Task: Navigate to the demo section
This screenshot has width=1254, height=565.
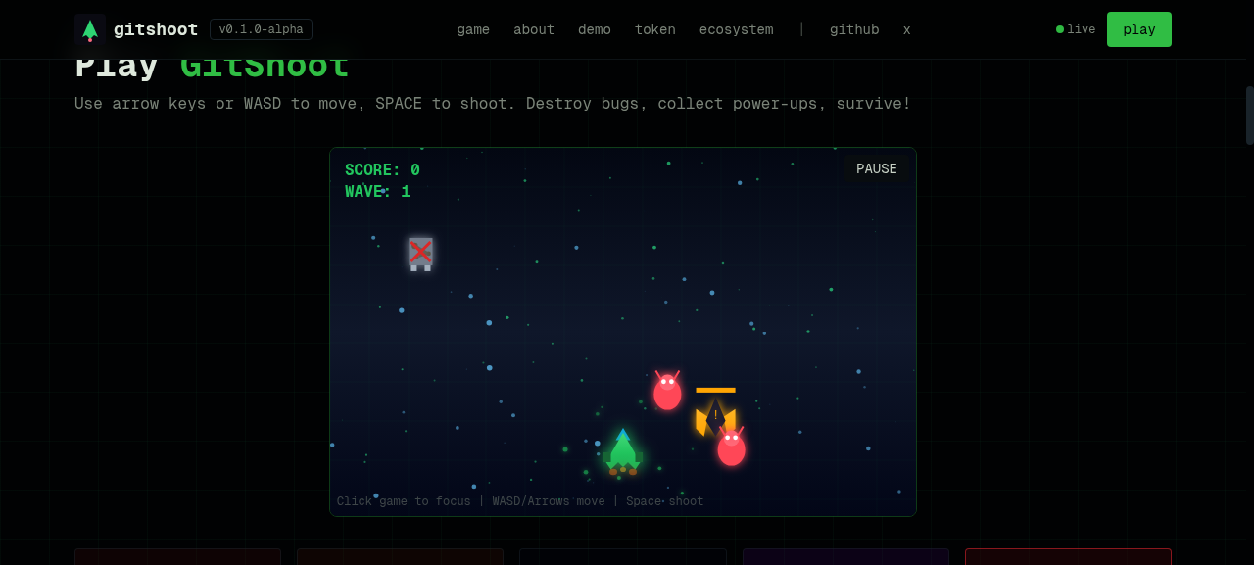Action: click(595, 29)
